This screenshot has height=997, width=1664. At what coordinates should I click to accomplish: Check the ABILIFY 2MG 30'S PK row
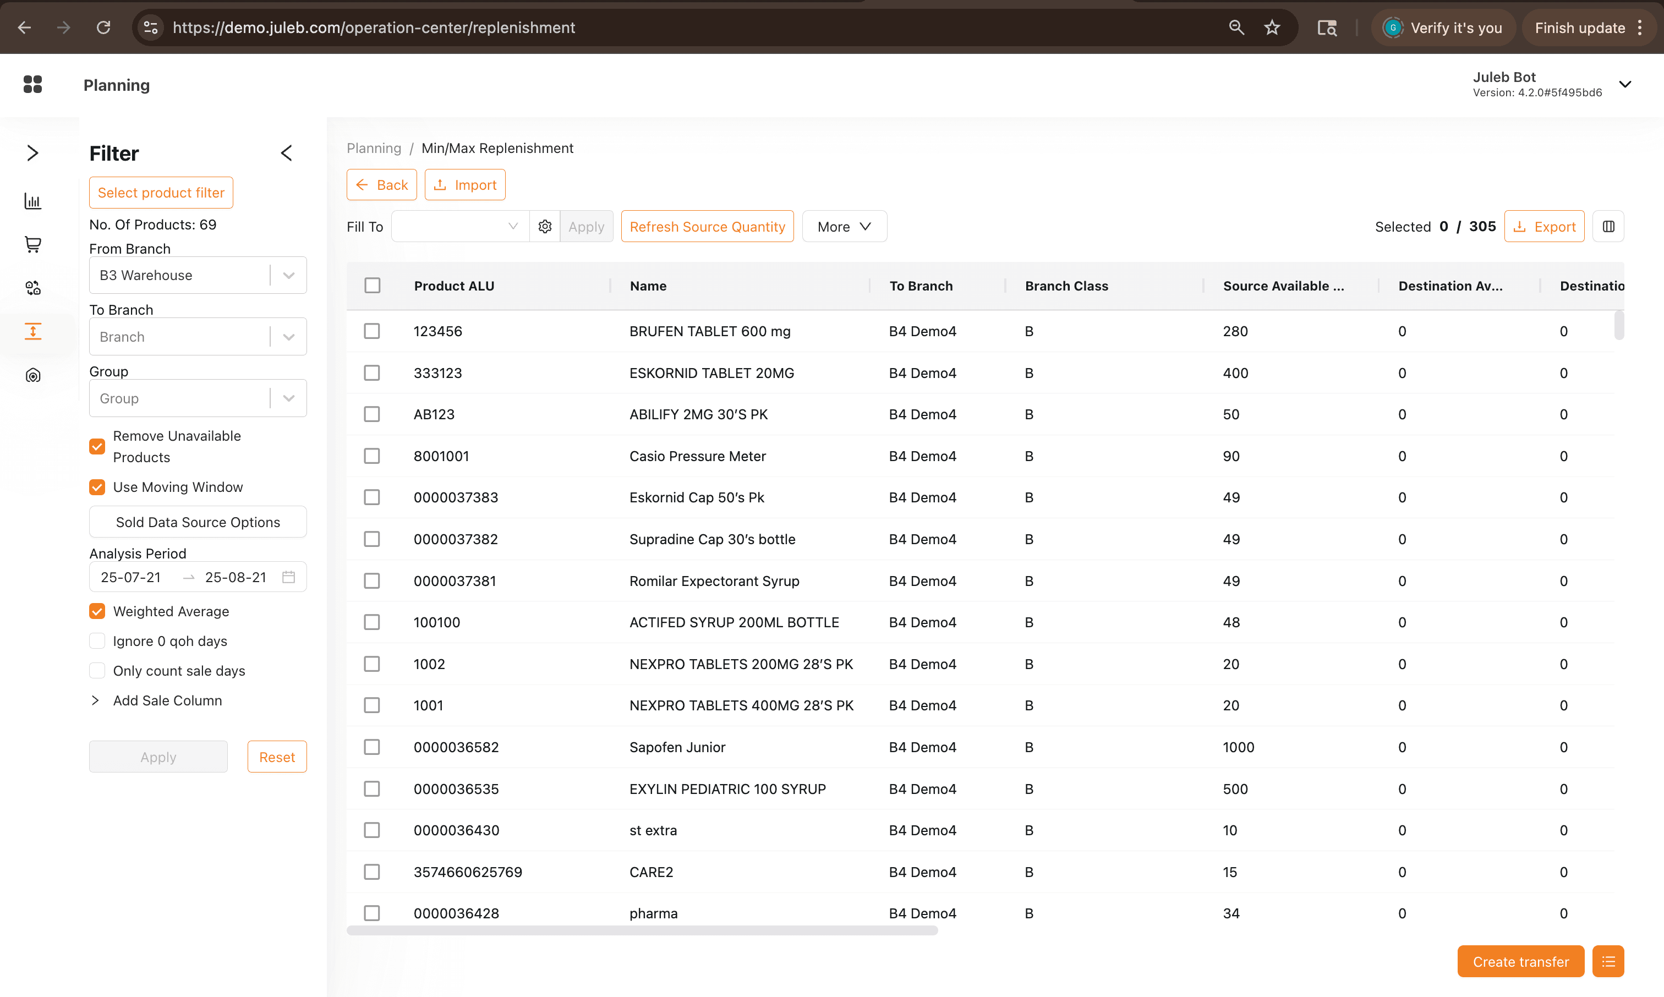[372, 414]
